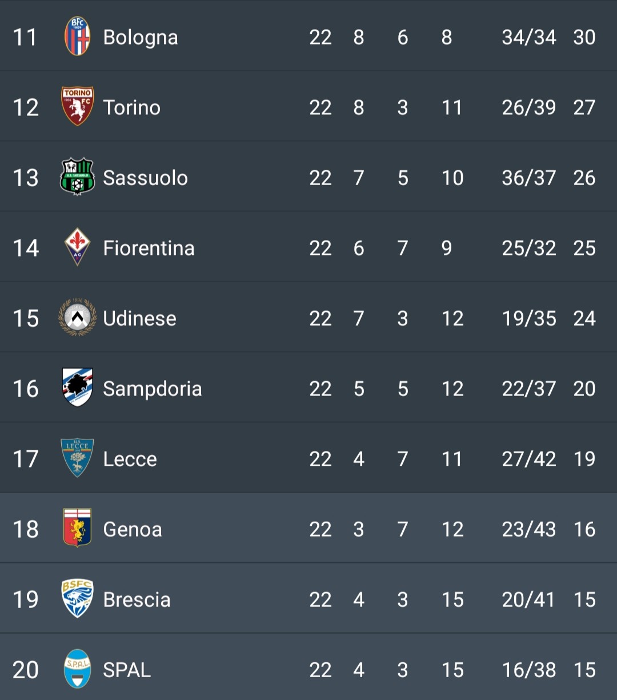Click the Udinese club badge
This screenshot has height=700, width=617.
(x=77, y=318)
